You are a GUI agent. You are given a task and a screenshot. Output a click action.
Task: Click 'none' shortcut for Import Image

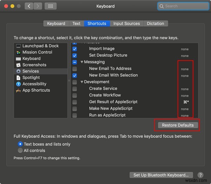[185, 49]
